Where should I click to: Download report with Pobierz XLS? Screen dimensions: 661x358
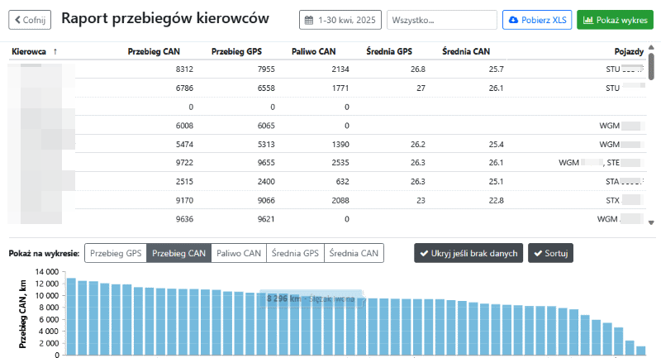537,20
